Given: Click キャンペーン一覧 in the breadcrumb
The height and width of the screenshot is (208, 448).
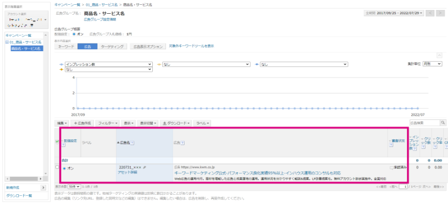Looking at the screenshot, I should [x=67, y=5].
